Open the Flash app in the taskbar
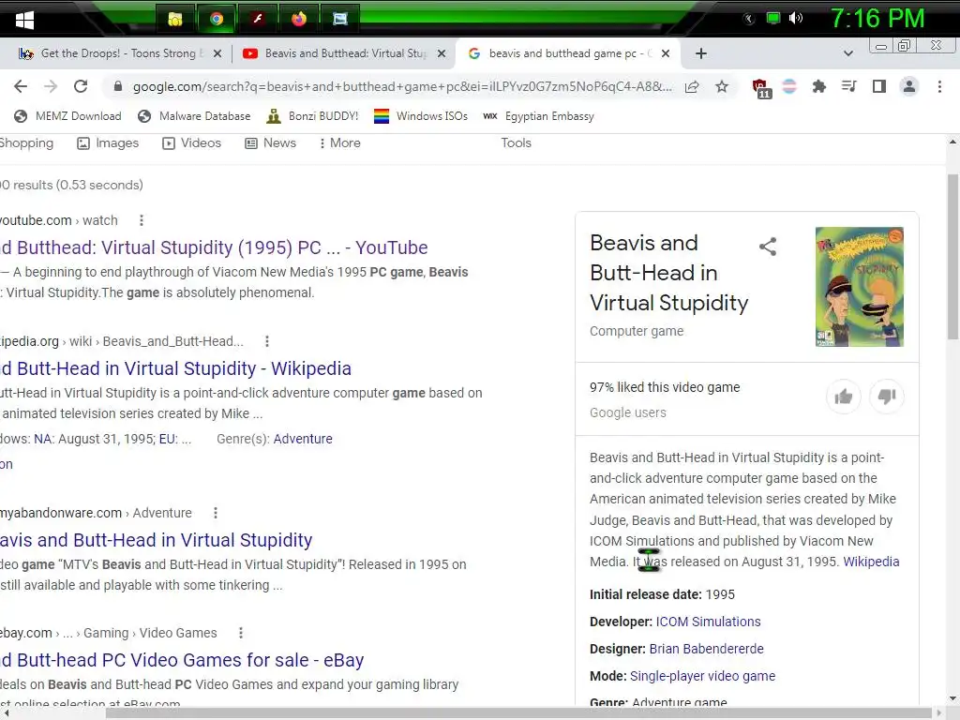Screen dimensions: 960x720 [258, 20]
